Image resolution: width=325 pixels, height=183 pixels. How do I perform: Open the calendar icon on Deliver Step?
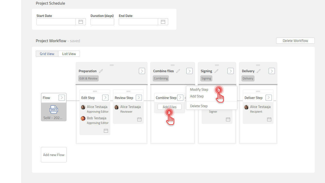pos(269,119)
